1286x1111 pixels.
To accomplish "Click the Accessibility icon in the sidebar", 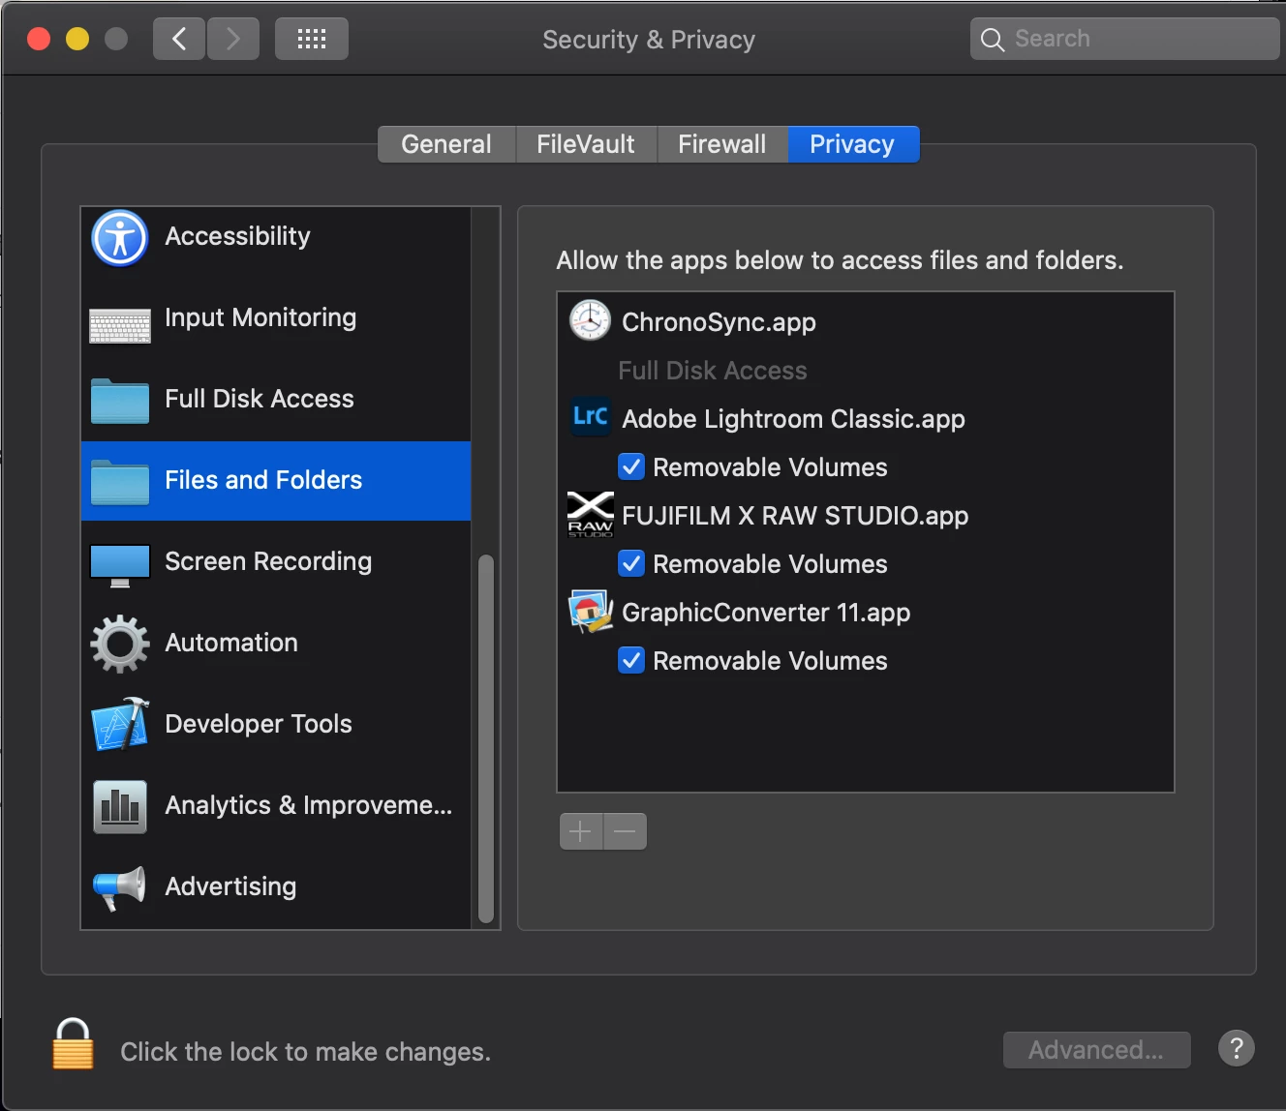I will click(x=120, y=238).
